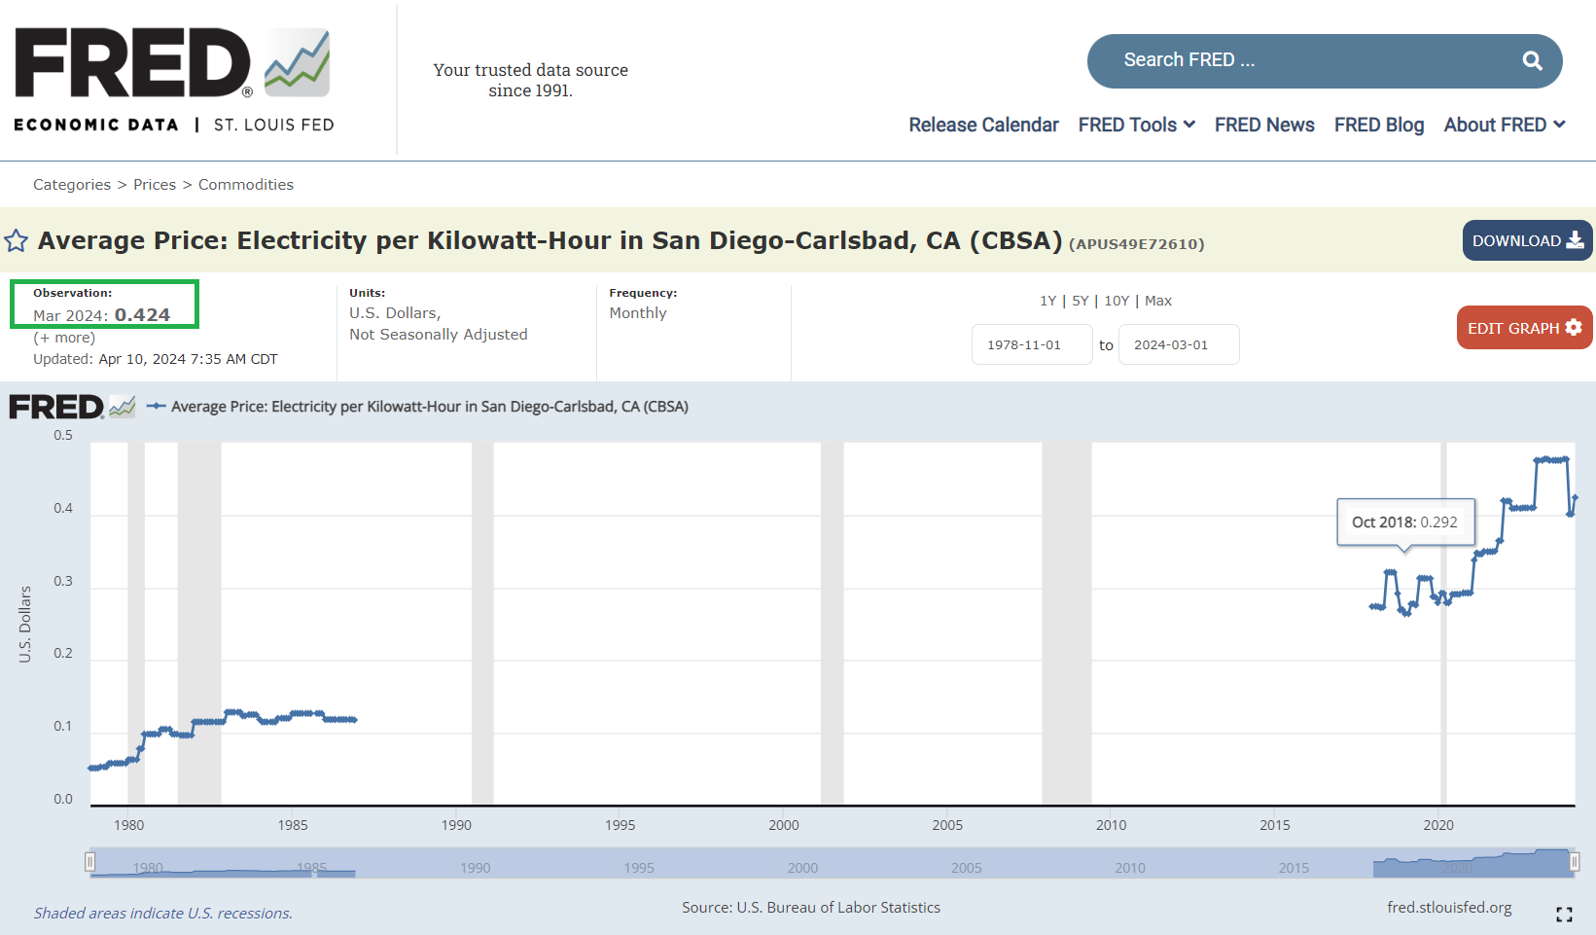Open the Categories breadcrumb link
The width and height of the screenshot is (1596, 935).
72,185
